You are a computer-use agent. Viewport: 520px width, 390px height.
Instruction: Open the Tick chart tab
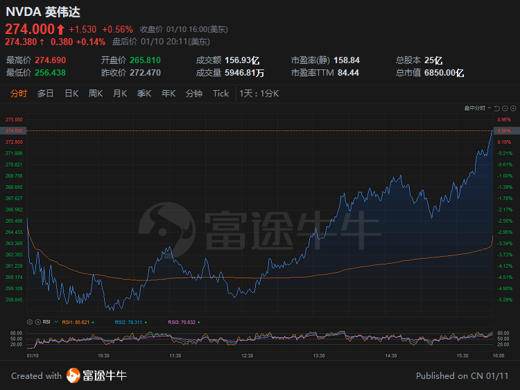(x=221, y=94)
